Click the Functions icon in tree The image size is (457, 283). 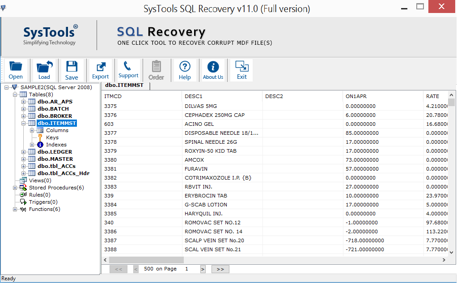point(23,209)
